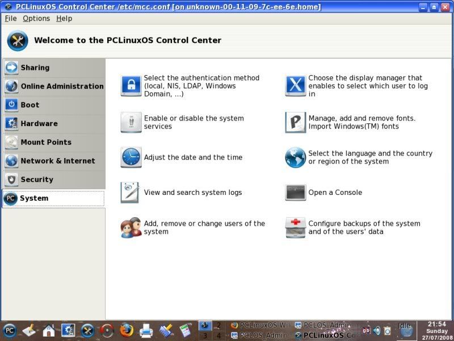Viewport: 454px width, 341px height.
Task: Open the authentication method lock icon
Action: click(131, 86)
